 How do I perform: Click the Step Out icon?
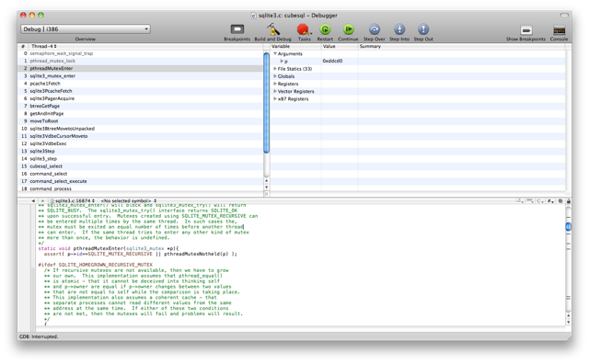coord(423,29)
